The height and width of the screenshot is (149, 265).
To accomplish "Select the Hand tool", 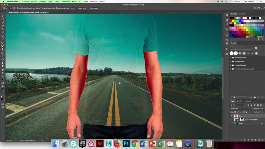I will point(3,86).
